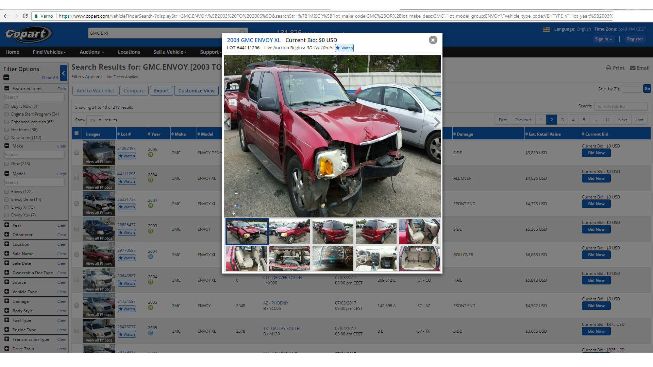The width and height of the screenshot is (653, 367).
Task: Expand the Location filter section
Action: coord(6,244)
